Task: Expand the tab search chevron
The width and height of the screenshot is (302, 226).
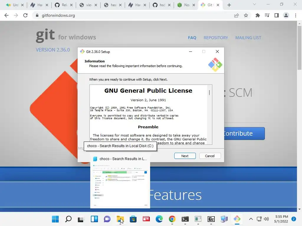Action: coord(255,4)
